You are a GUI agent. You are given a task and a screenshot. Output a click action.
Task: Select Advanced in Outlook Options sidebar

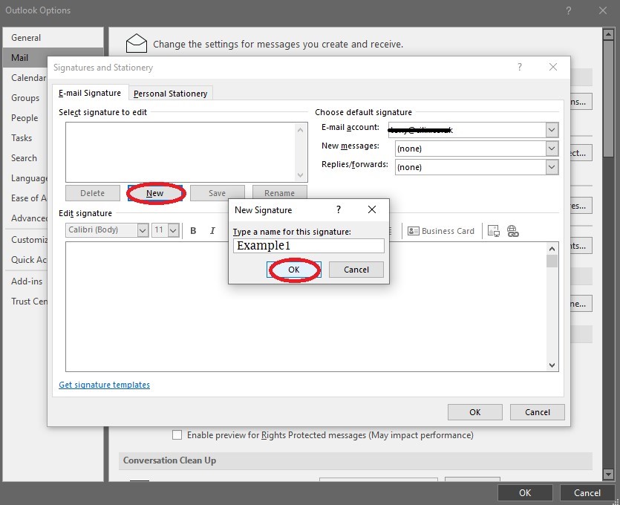(25, 218)
